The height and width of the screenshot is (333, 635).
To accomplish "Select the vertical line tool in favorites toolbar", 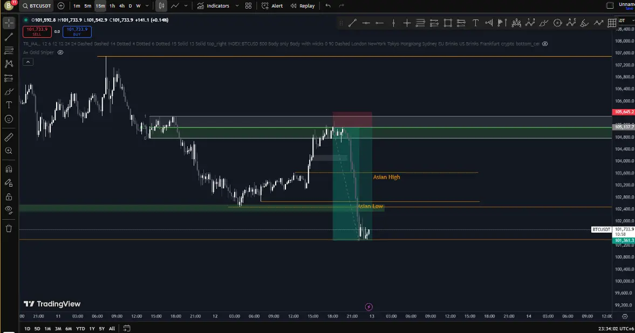I will click(393, 23).
